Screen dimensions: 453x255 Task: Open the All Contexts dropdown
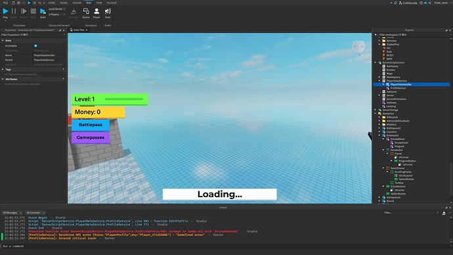[35, 212]
